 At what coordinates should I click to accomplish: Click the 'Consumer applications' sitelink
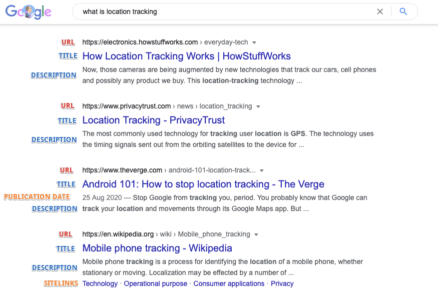point(229,283)
